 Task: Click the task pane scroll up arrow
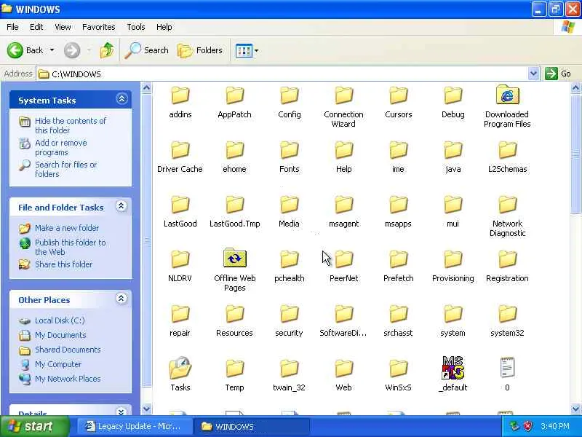pyautogui.click(x=147, y=88)
